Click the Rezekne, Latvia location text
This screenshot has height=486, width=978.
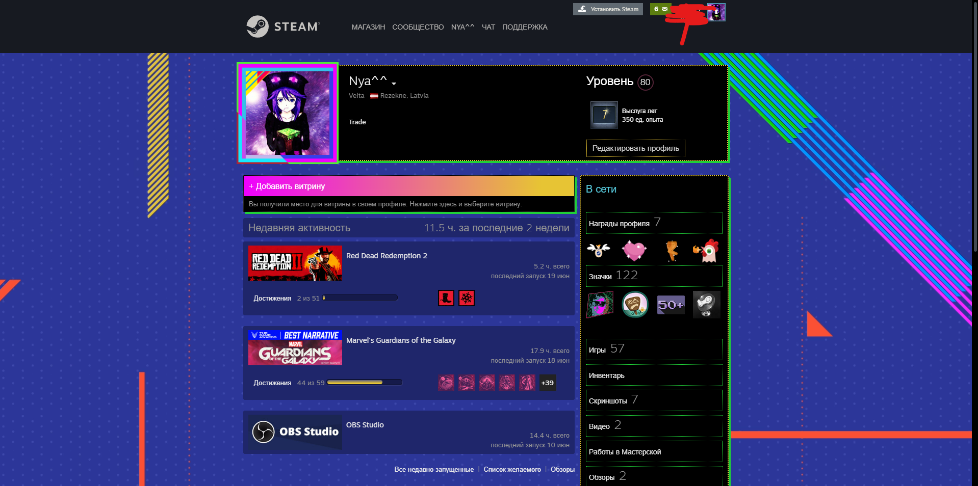click(404, 96)
